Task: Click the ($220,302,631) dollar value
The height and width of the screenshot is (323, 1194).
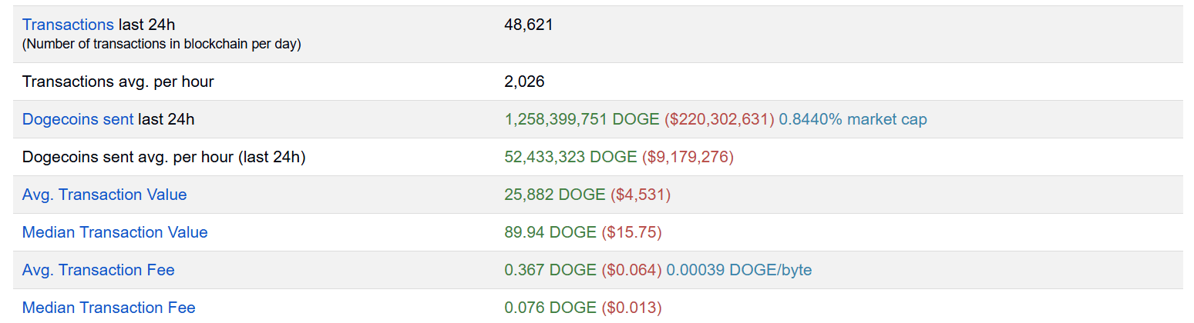Action: pyautogui.click(x=719, y=119)
